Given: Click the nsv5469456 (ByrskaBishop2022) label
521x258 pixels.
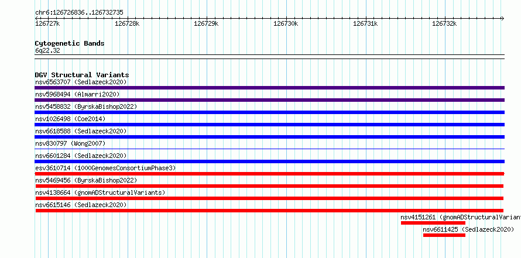Looking at the screenshot, I should (x=86, y=180).
